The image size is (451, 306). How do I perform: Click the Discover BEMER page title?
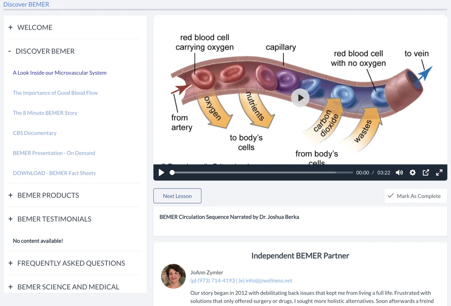point(26,5)
